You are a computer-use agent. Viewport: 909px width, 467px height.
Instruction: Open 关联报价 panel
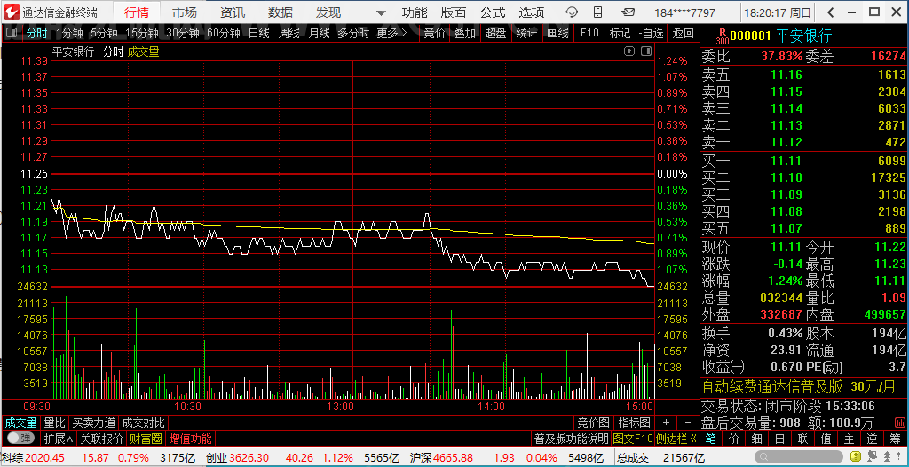coord(101,438)
